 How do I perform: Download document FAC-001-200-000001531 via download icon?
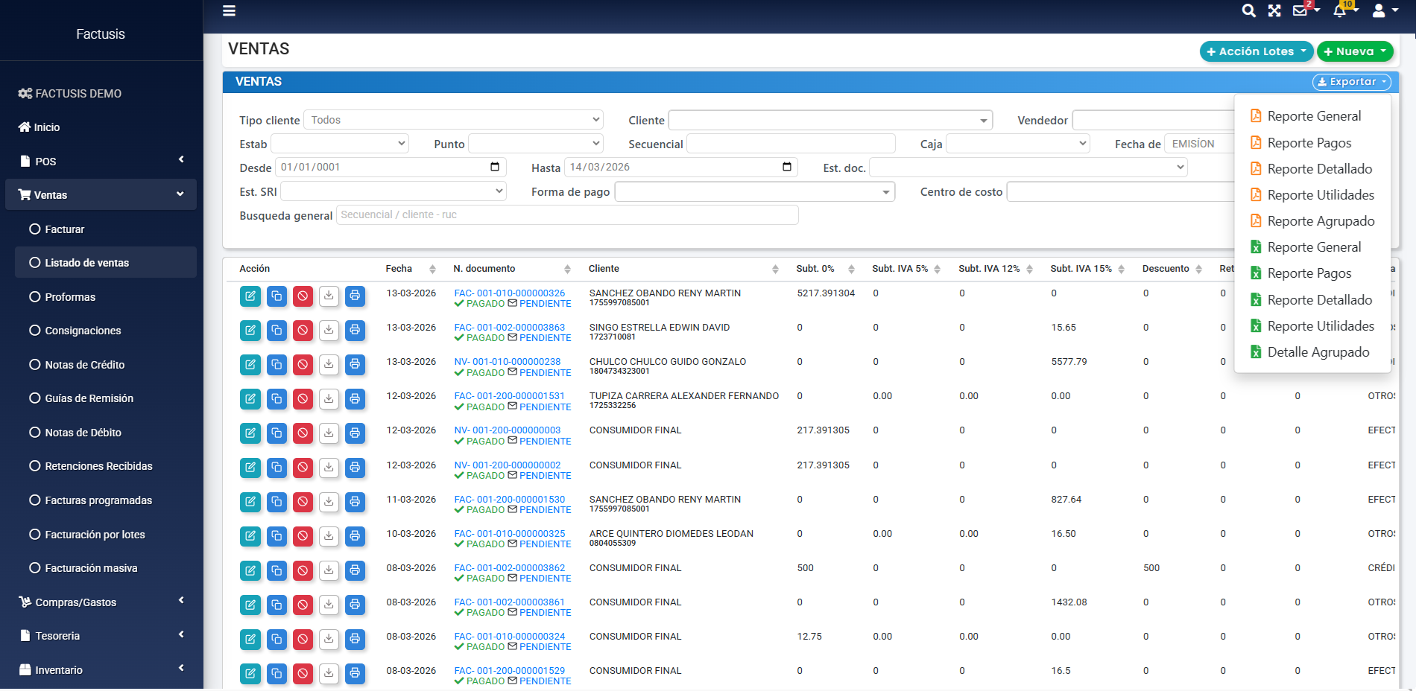329,399
